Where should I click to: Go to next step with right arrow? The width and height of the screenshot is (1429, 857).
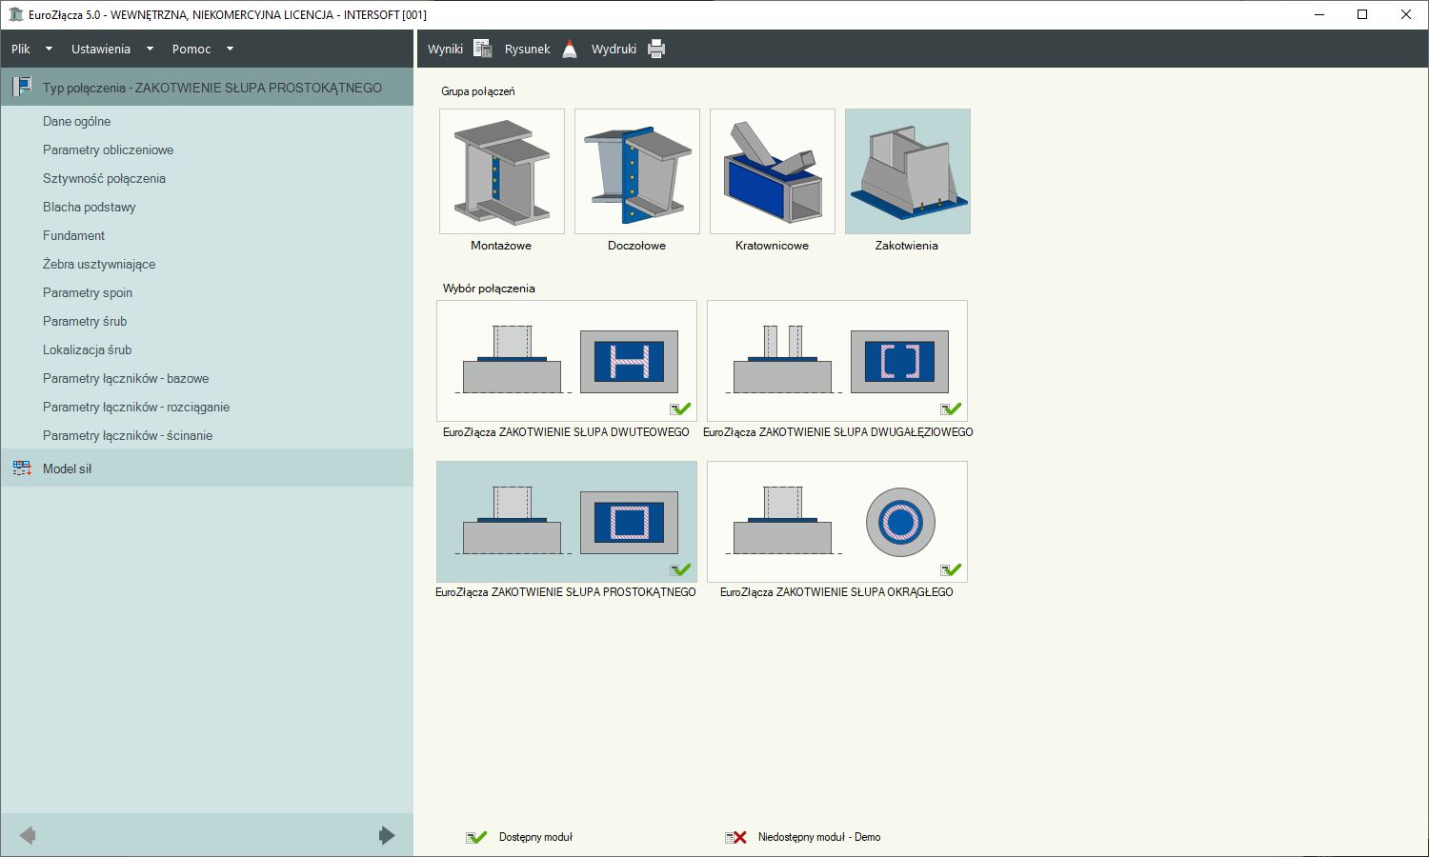point(386,835)
